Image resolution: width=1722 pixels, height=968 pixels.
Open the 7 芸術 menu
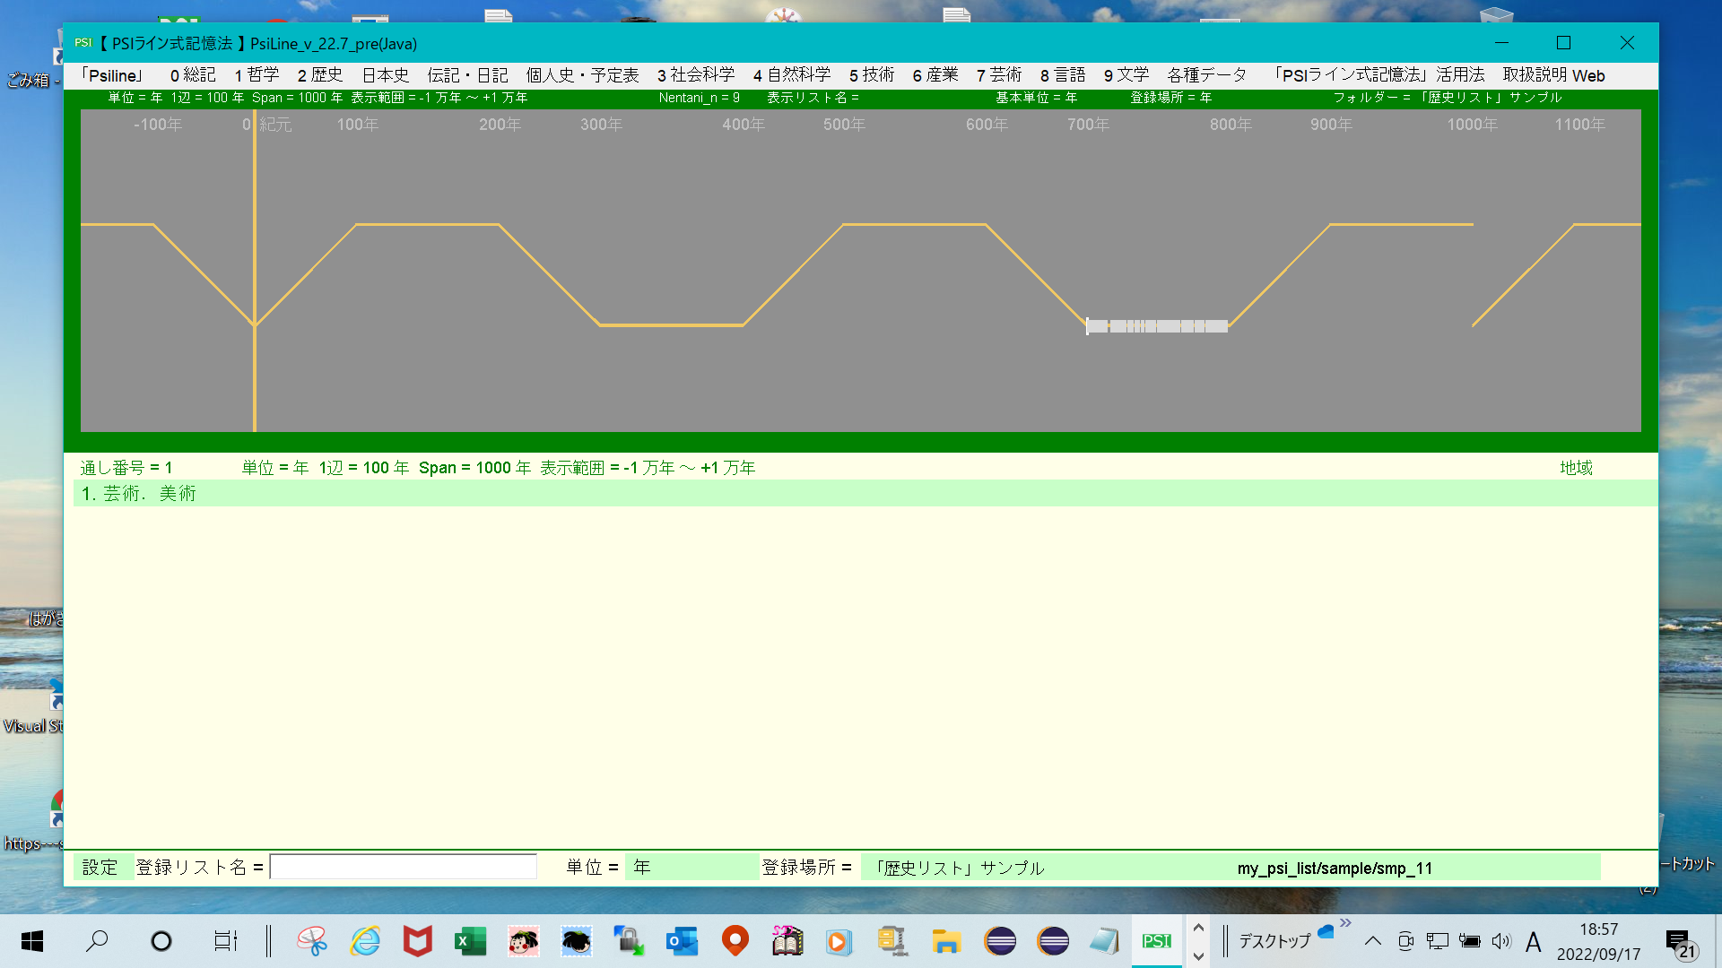tap(999, 75)
